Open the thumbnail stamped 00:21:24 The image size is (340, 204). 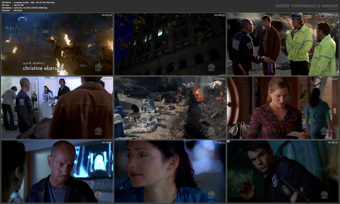coord(170,108)
